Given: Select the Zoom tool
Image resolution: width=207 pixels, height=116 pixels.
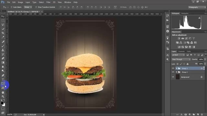Looking at the screenshot, I should tap(3, 96).
